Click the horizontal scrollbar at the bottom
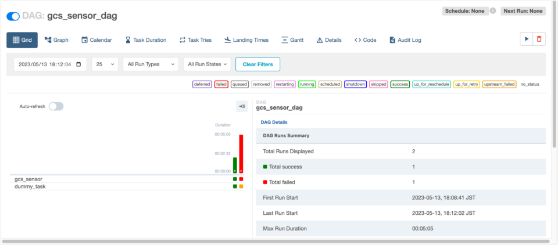The height and width of the screenshot is (245, 558). (x=276, y=240)
